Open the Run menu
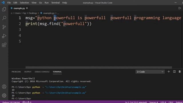 (46, 3)
